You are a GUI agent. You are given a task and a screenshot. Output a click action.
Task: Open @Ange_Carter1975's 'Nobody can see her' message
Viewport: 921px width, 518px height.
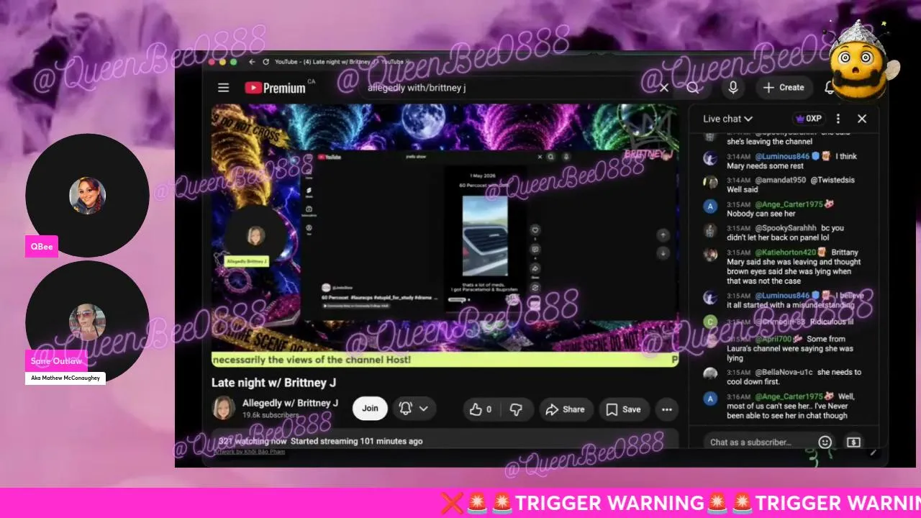click(784, 209)
